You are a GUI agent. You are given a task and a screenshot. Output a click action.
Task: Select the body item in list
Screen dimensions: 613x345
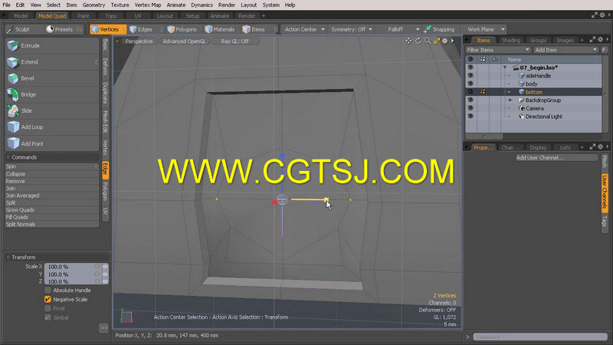click(x=531, y=84)
